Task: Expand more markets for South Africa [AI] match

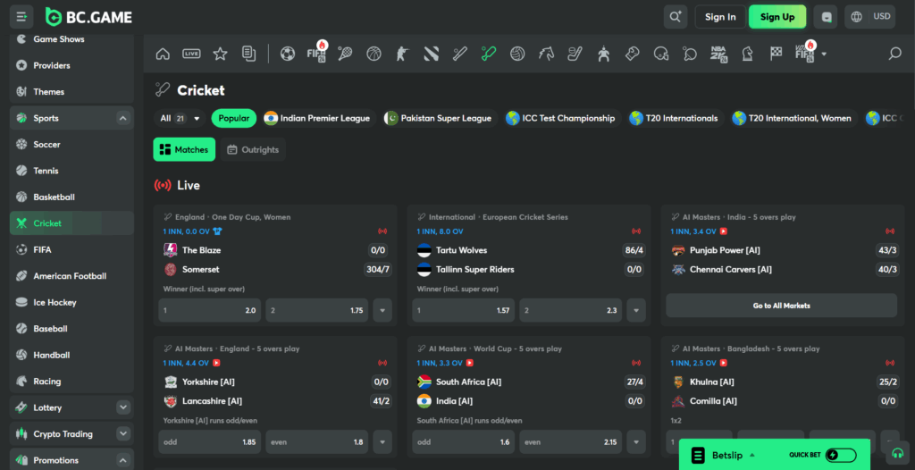Action: (636, 442)
